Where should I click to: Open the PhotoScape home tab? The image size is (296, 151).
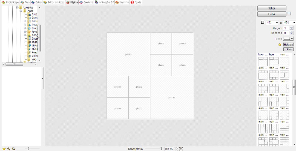(x=10, y=2)
